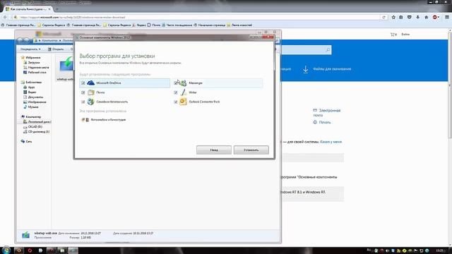This screenshot has width=452, height=254.
Task: Click the wlsetup-web installer file icon
Action: 66,65
